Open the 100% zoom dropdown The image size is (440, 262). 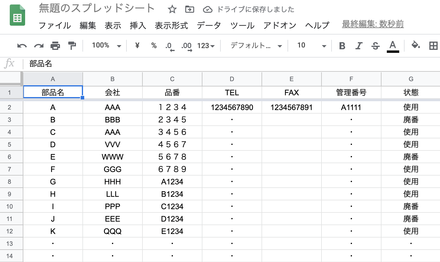(106, 45)
